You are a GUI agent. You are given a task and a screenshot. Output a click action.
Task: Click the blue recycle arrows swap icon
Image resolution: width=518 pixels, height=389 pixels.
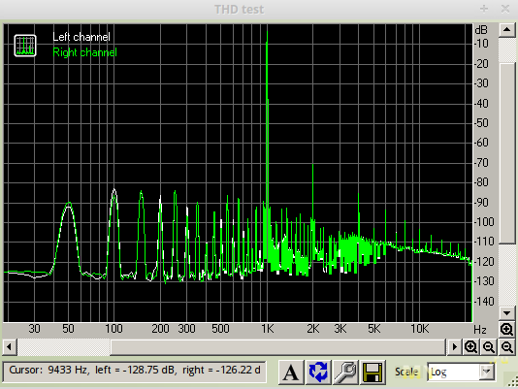tap(318, 373)
